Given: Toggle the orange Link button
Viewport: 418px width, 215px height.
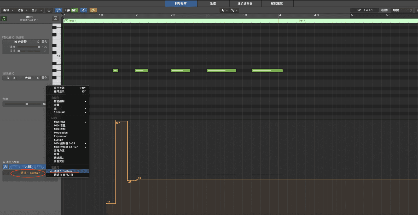Looking at the screenshot, I should (93, 10).
